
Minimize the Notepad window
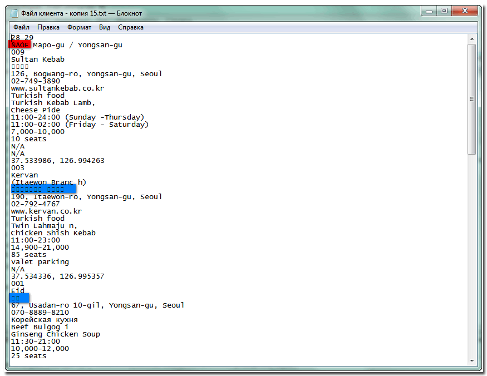tap(429, 11)
